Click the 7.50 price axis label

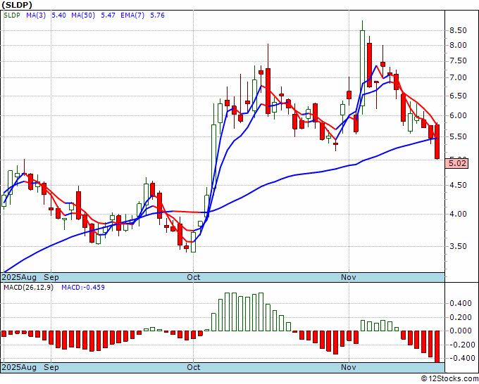(458, 61)
